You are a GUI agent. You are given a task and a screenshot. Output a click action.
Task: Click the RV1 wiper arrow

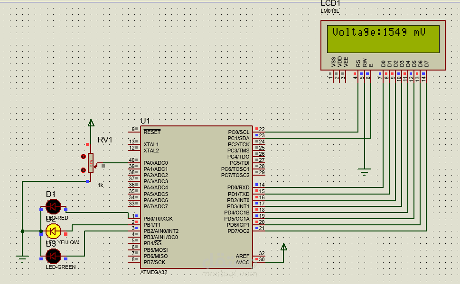click(x=95, y=166)
